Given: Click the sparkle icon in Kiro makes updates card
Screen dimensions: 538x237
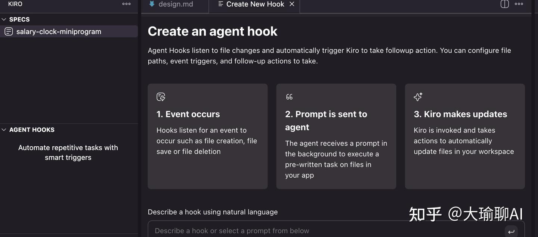Looking at the screenshot, I should pos(418,97).
